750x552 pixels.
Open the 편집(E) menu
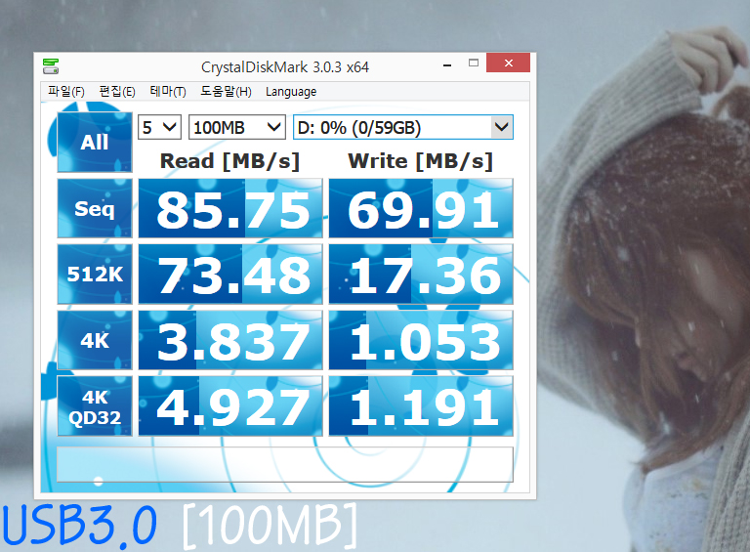117,92
